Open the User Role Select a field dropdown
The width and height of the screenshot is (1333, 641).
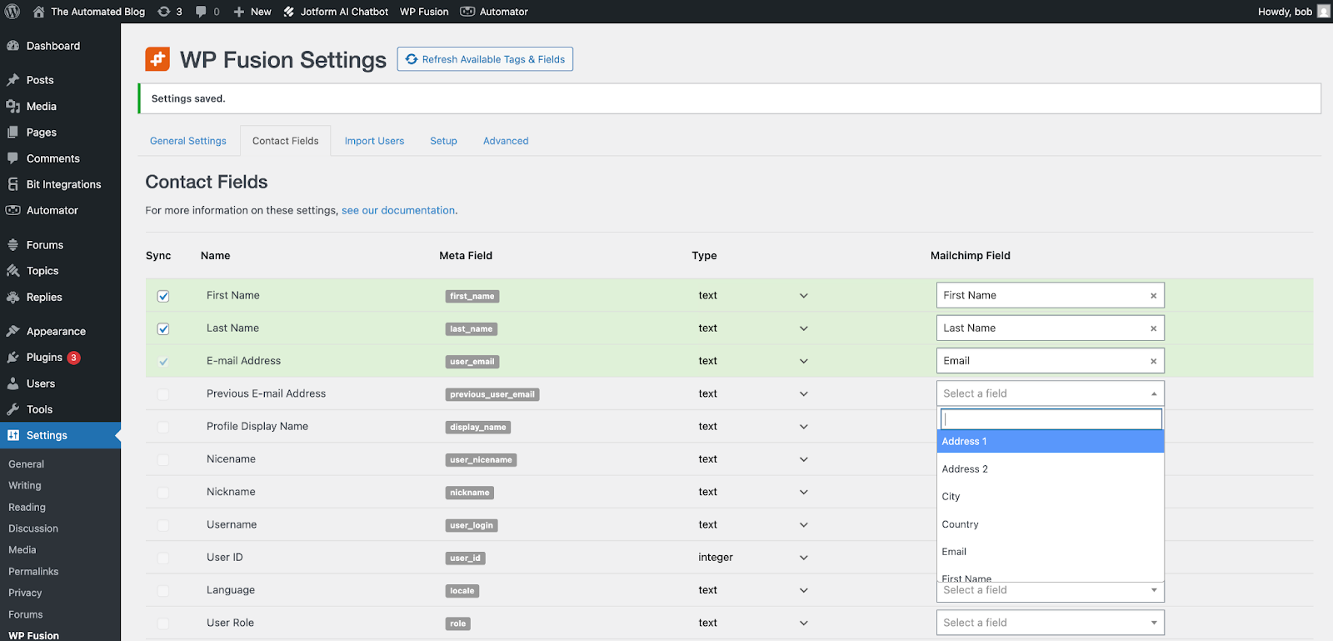pyautogui.click(x=1050, y=623)
